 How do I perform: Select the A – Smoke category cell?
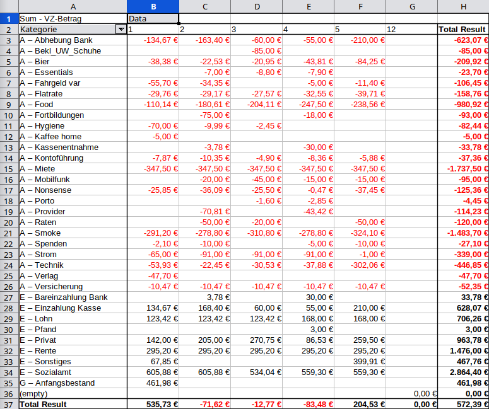point(73,233)
